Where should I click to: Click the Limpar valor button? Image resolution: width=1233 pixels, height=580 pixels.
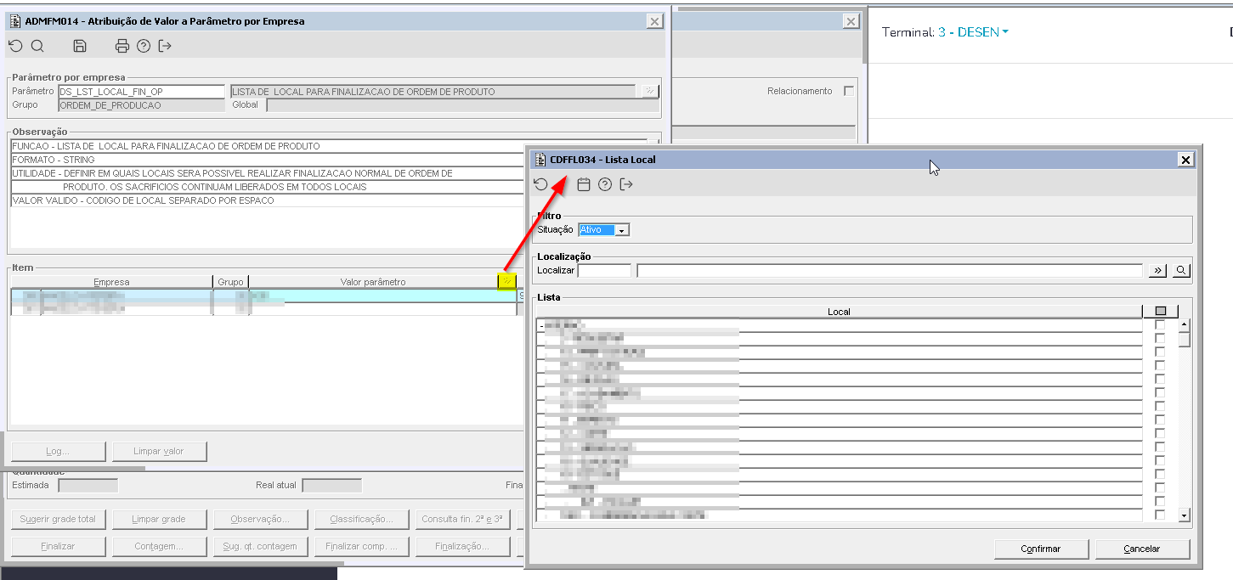coord(159,451)
